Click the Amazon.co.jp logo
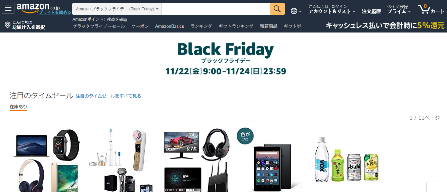The image size is (447, 192). 38,7
